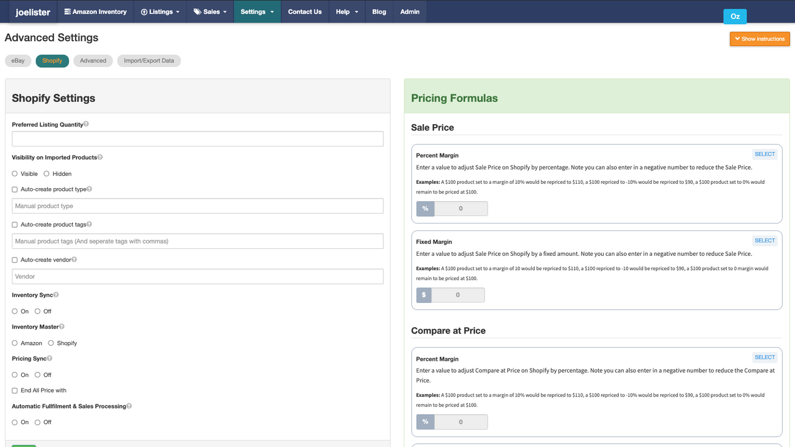Viewport: 795px width, 447px height.
Task: Click the tag icon next to Sales
Action: pos(198,11)
